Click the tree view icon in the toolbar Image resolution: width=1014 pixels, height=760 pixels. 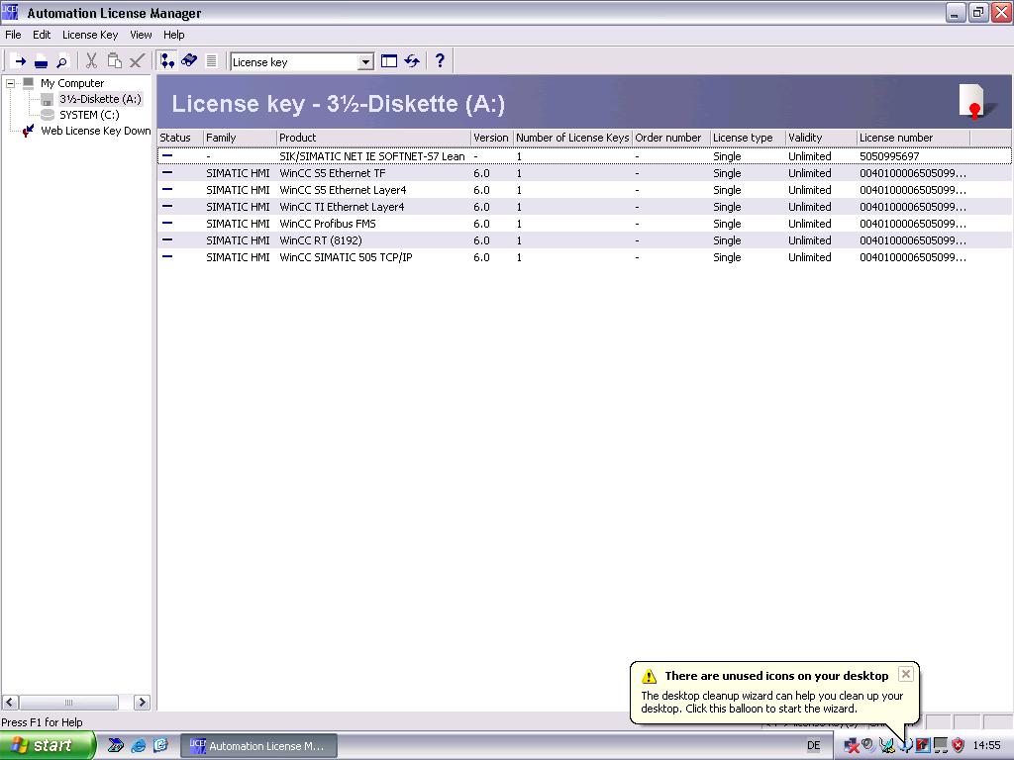(x=167, y=61)
